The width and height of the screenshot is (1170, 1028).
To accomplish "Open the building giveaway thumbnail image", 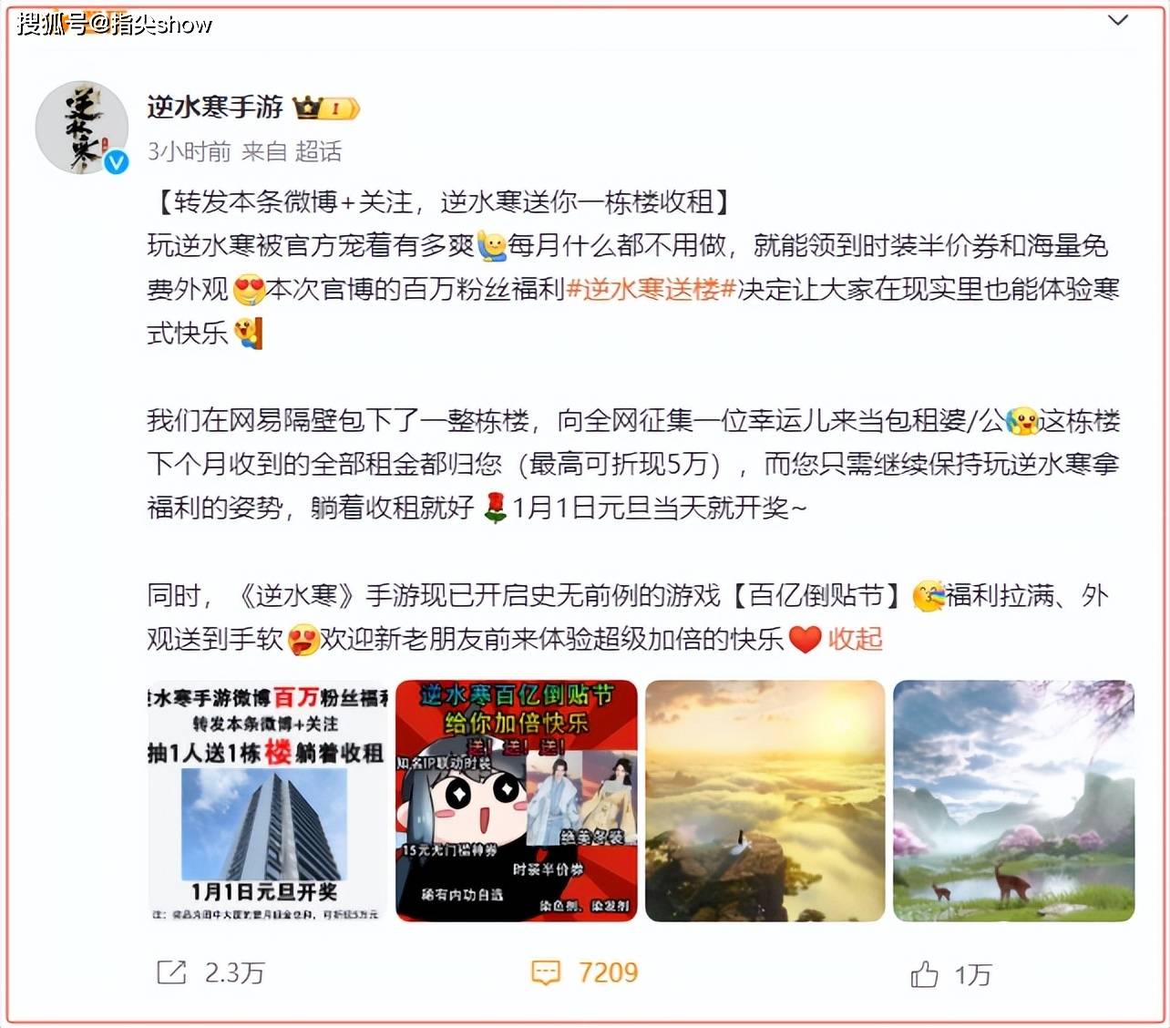I will (x=267, y=800).
